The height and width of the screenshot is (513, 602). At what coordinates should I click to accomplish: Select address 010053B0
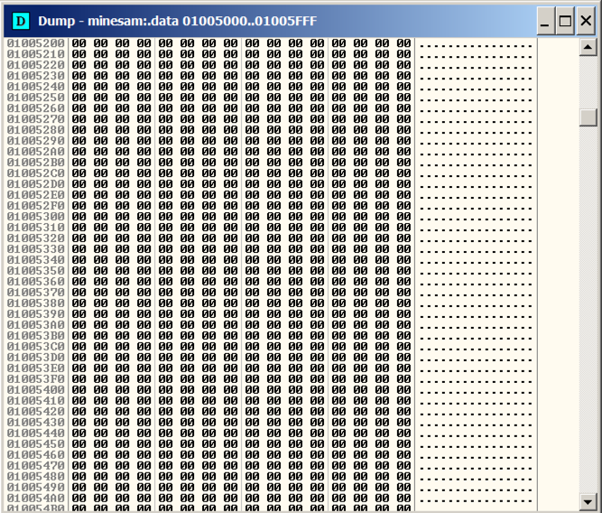tap(36, 336)
